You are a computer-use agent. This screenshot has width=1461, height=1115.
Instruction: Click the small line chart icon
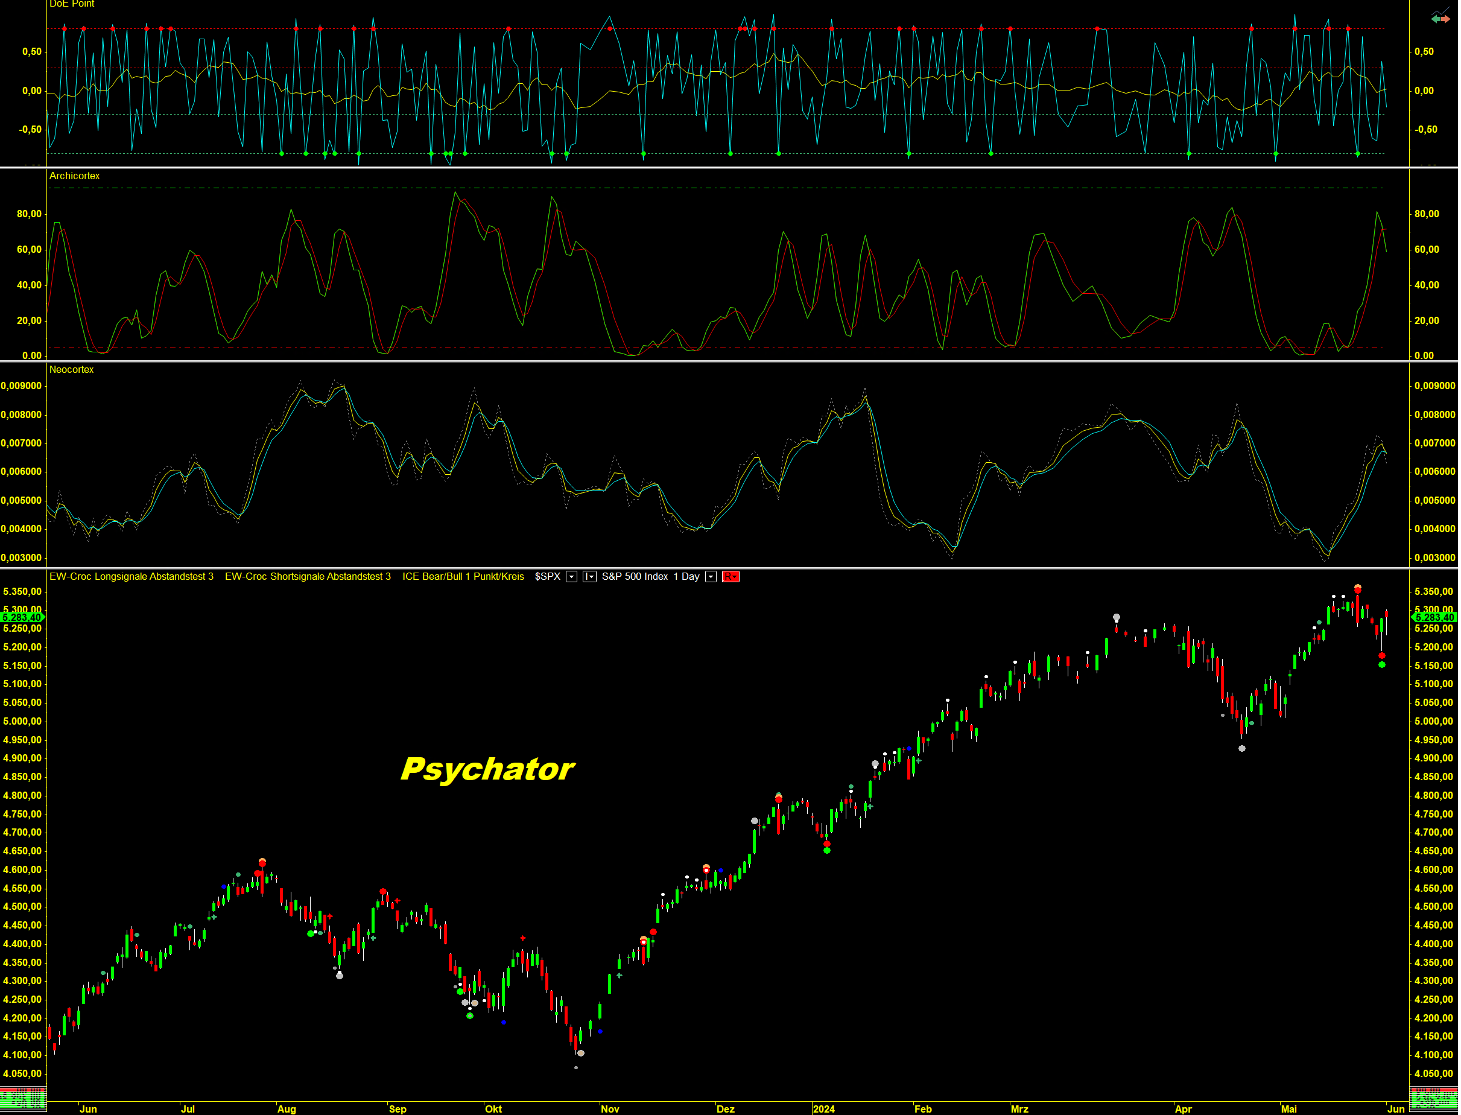1440,11
